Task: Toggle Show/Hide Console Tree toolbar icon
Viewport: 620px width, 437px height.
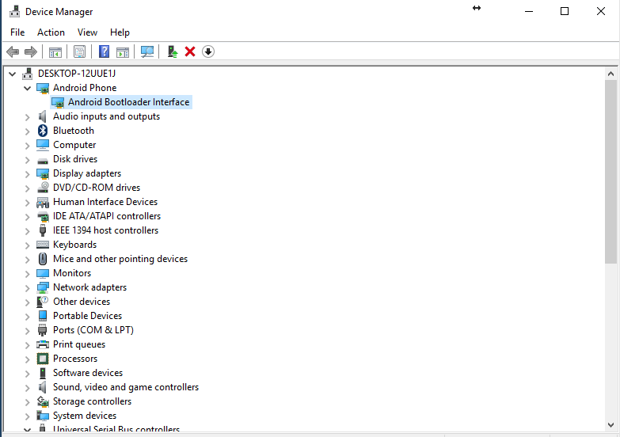Action: click(x=55, y=51)
